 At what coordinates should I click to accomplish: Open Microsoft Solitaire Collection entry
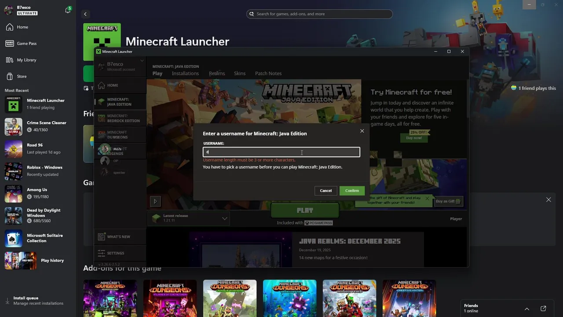tap(38, 238)
